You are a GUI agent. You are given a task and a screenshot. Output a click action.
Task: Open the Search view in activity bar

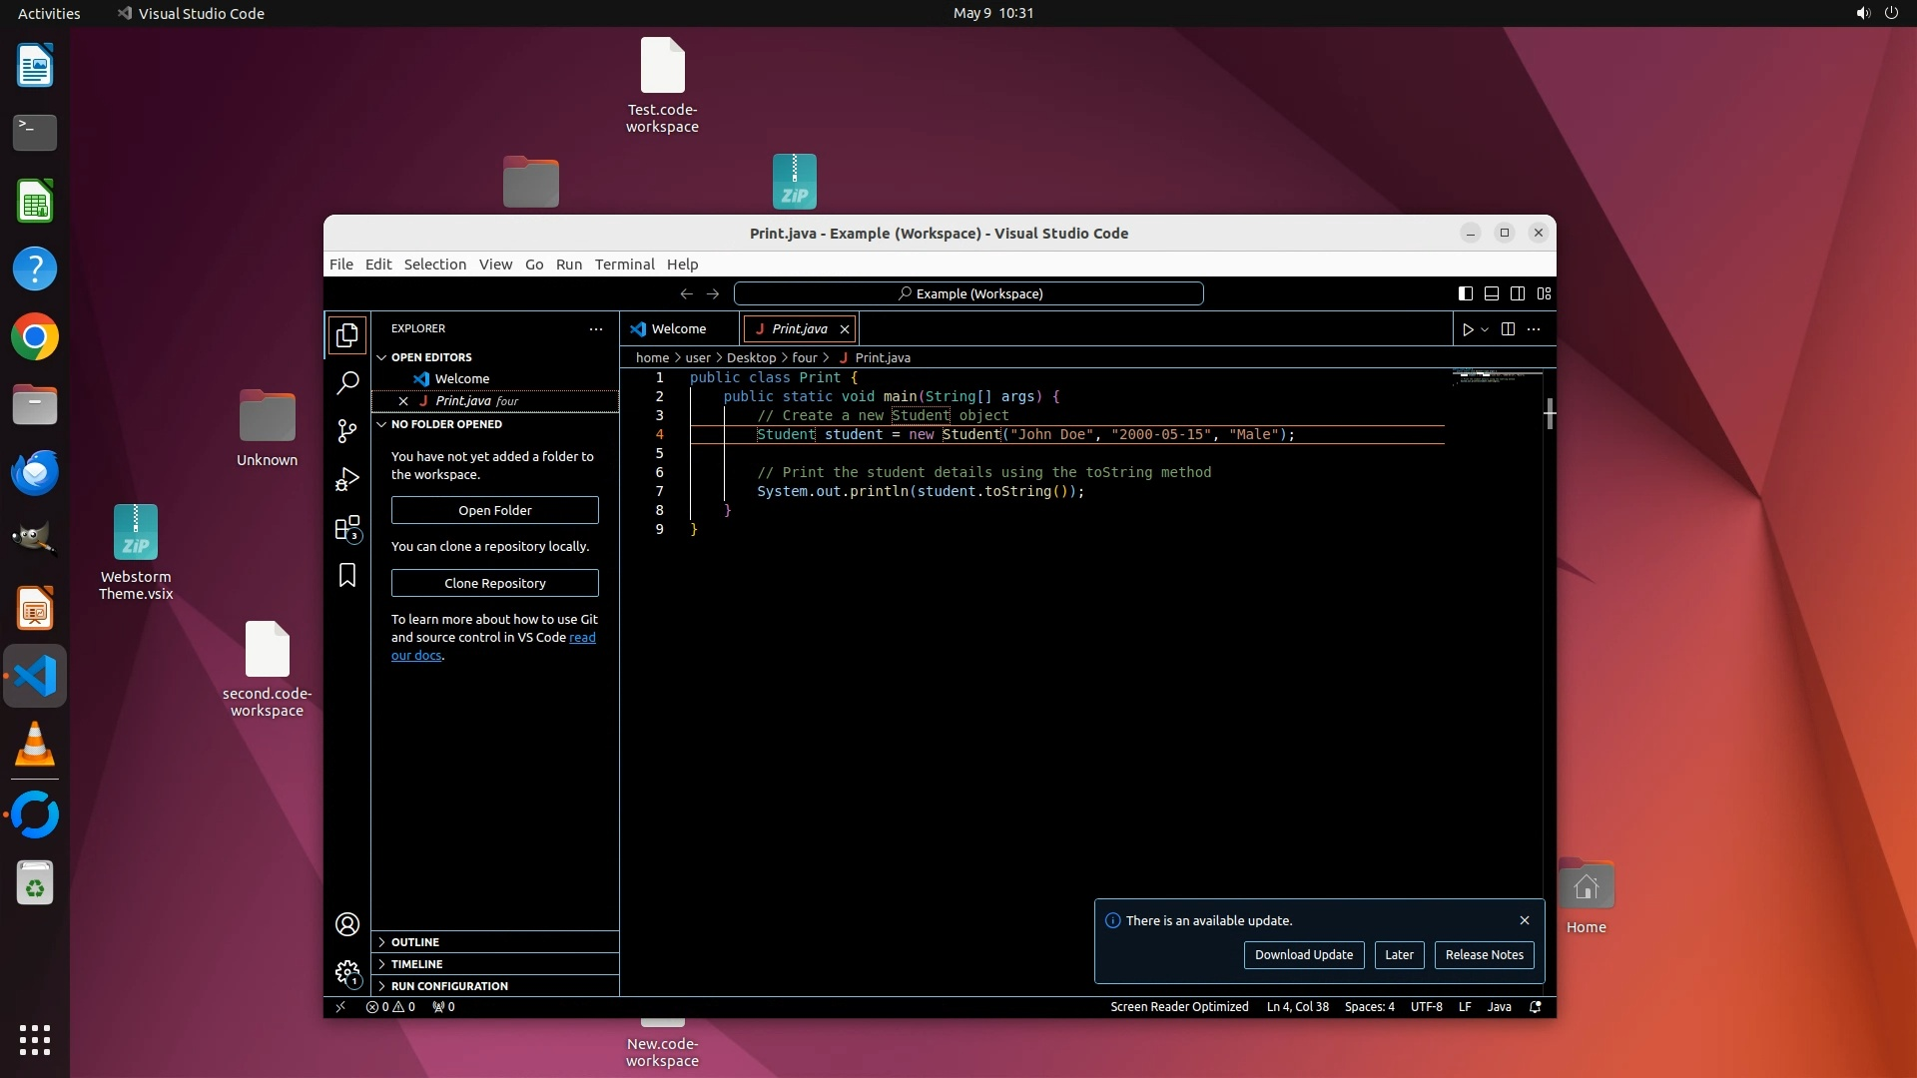point(347,382)
